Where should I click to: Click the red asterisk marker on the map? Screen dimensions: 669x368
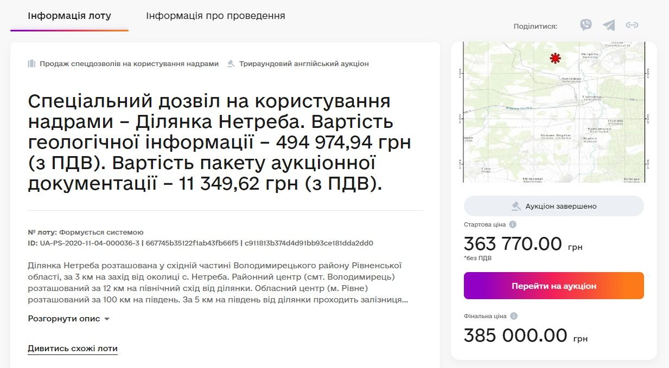pyautogui.click(x=555, y=58)
